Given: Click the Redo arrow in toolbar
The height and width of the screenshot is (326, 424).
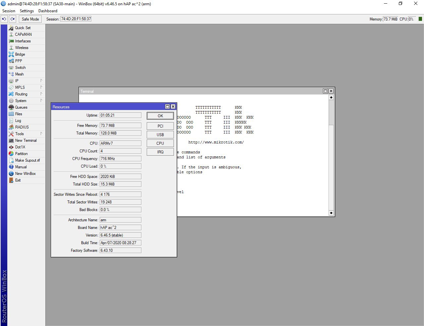Looking at the screenshot, I should (13, 19).
